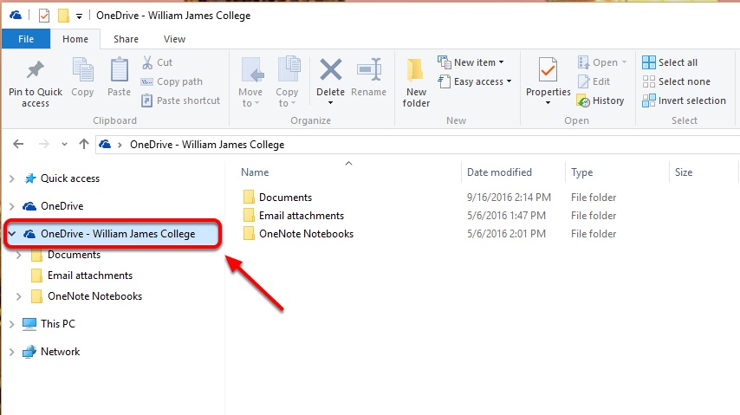740x415 pixels.
Task: Expand OneNote Notebooks in navigation tree
Action: [x=19, y=296]
